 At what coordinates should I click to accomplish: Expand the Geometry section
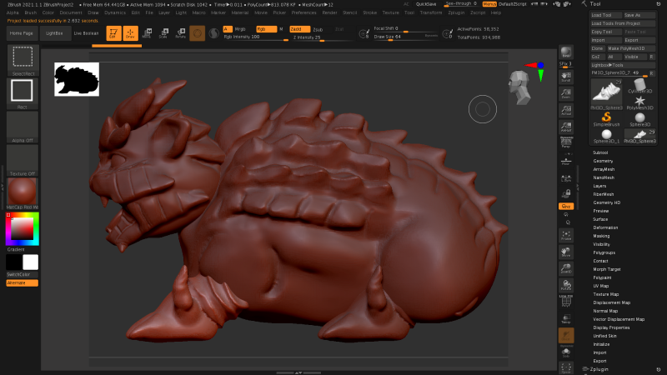click(x=602, y=161)
